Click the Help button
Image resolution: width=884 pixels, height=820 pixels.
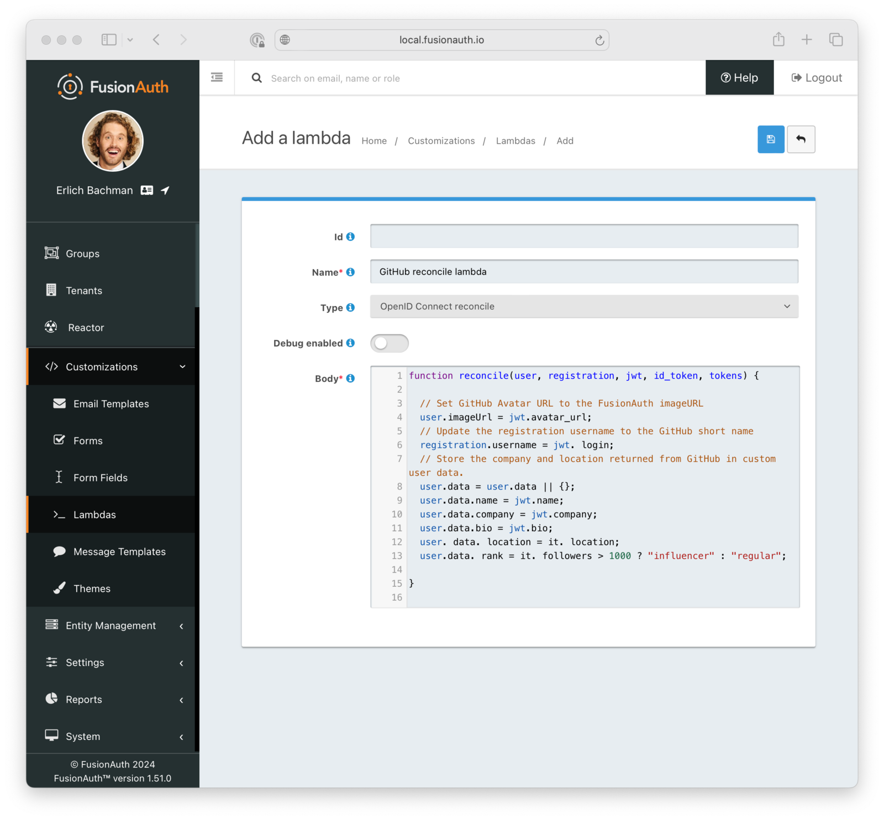[x=739, y=77]
